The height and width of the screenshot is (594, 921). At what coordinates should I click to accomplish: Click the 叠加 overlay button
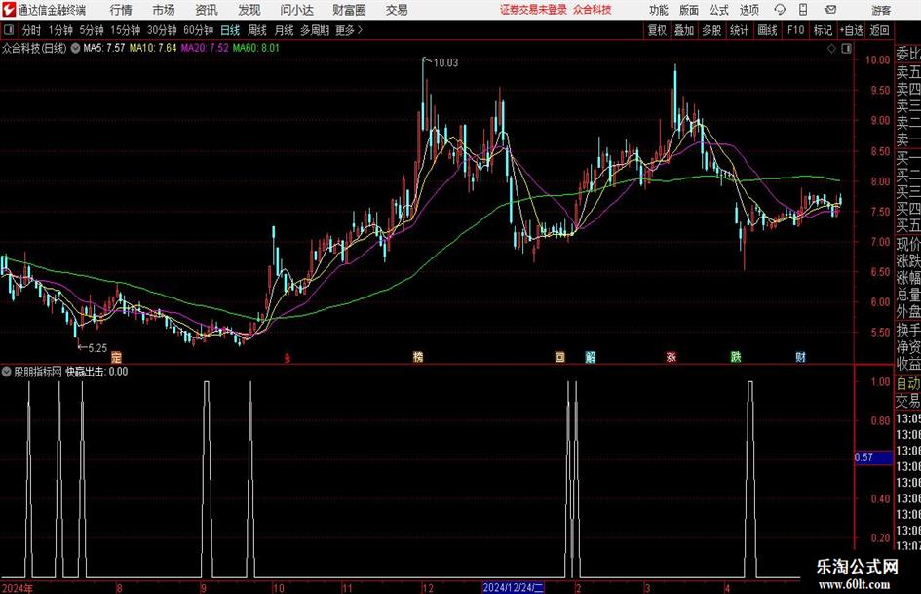[684, 30]
